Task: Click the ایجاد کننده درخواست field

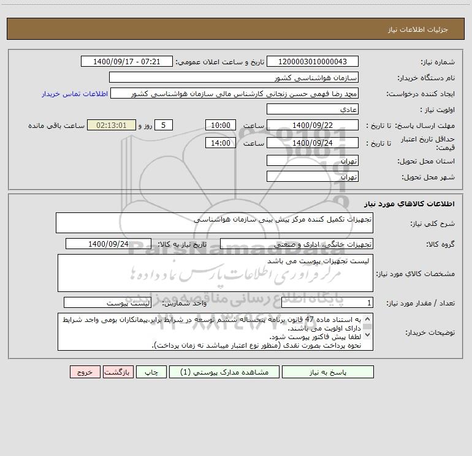Action: 235,94
